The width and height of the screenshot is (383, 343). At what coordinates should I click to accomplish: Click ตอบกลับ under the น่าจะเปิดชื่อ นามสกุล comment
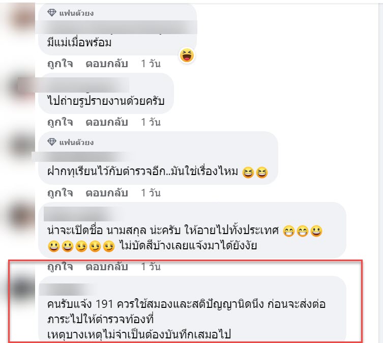point(107,267)
